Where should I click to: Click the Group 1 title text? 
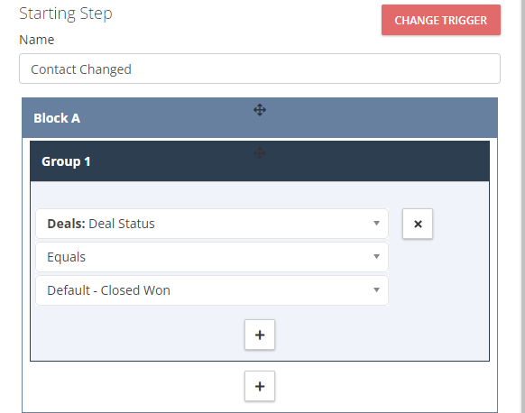pyautogui.click(x=66, y=161)
